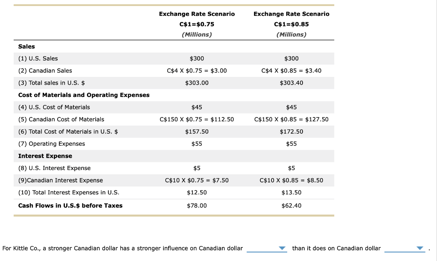Open the second dropdown at sentence end
Screen dimensions: 437x261
pyautogui.click(x=405, y=249)
